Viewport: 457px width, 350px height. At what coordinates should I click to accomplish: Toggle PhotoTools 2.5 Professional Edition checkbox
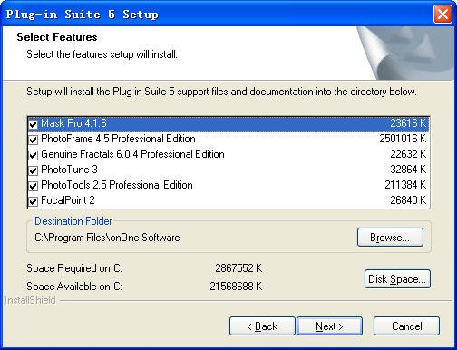(x=33, y=186)
